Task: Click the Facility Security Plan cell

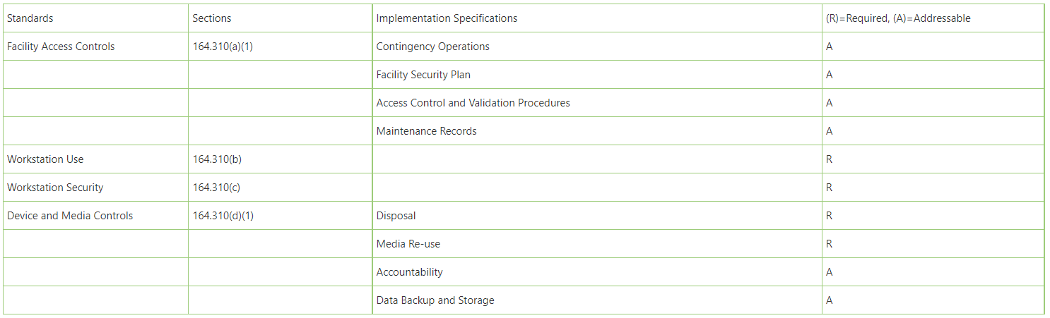Action: point(597,75)
